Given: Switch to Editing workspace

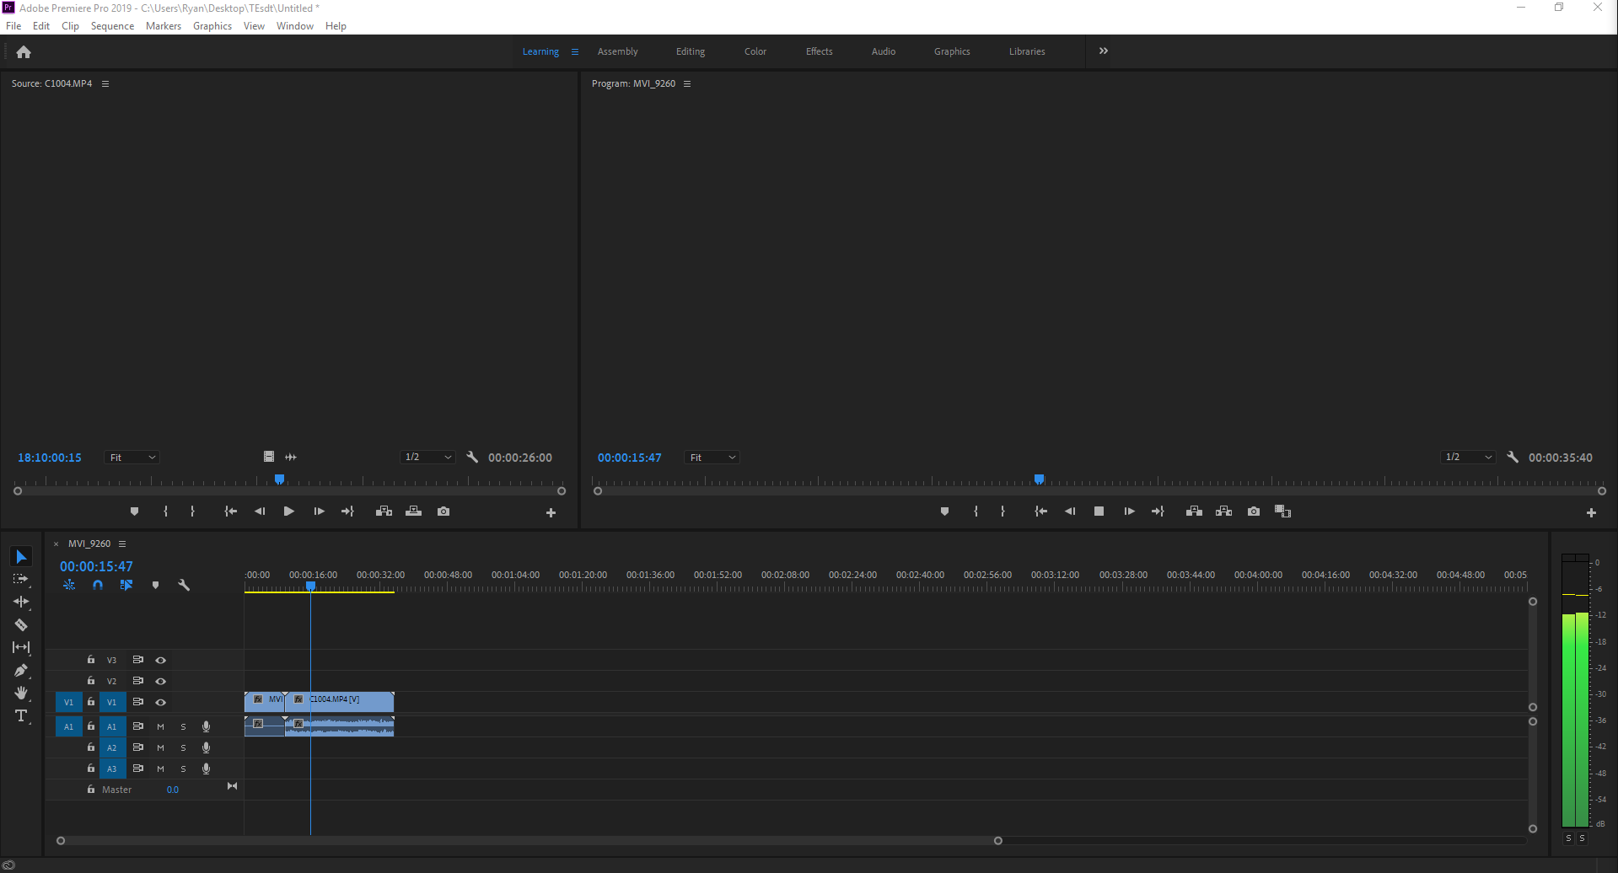Looking at the screenshot, I should pyautogui.click(x=691, y=51).
